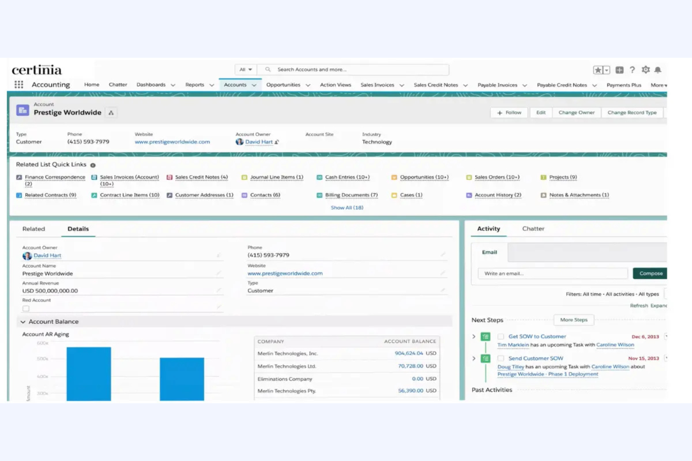Click the Sales Invoices (Account) icon

pos(94,177)
